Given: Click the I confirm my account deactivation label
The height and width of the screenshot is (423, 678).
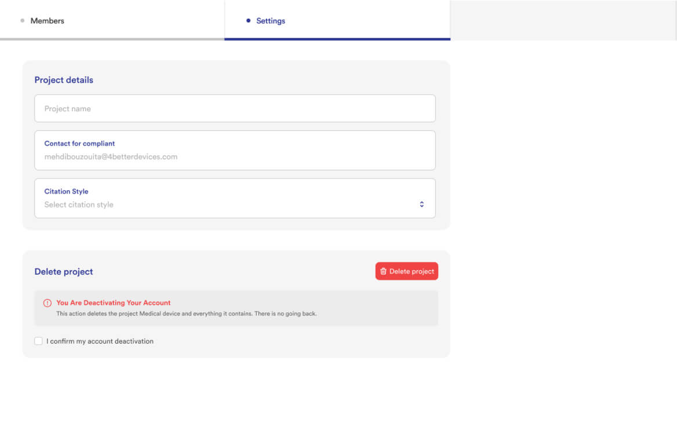Looking at the screenshot, I should (x=100, y=341).
